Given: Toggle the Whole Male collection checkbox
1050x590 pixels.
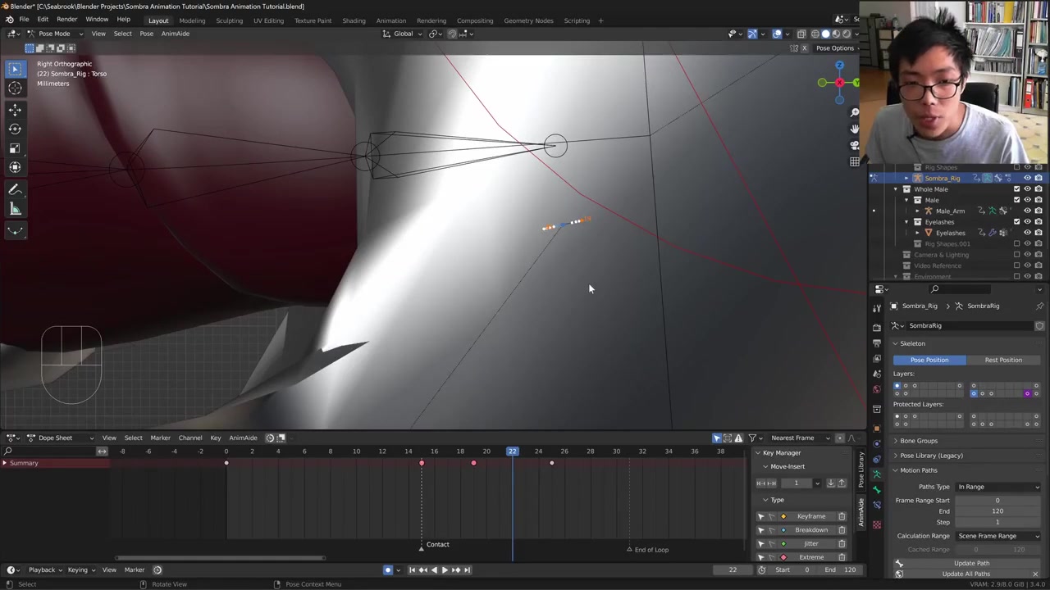Looking at the screenshot, I should (1017, 189).
